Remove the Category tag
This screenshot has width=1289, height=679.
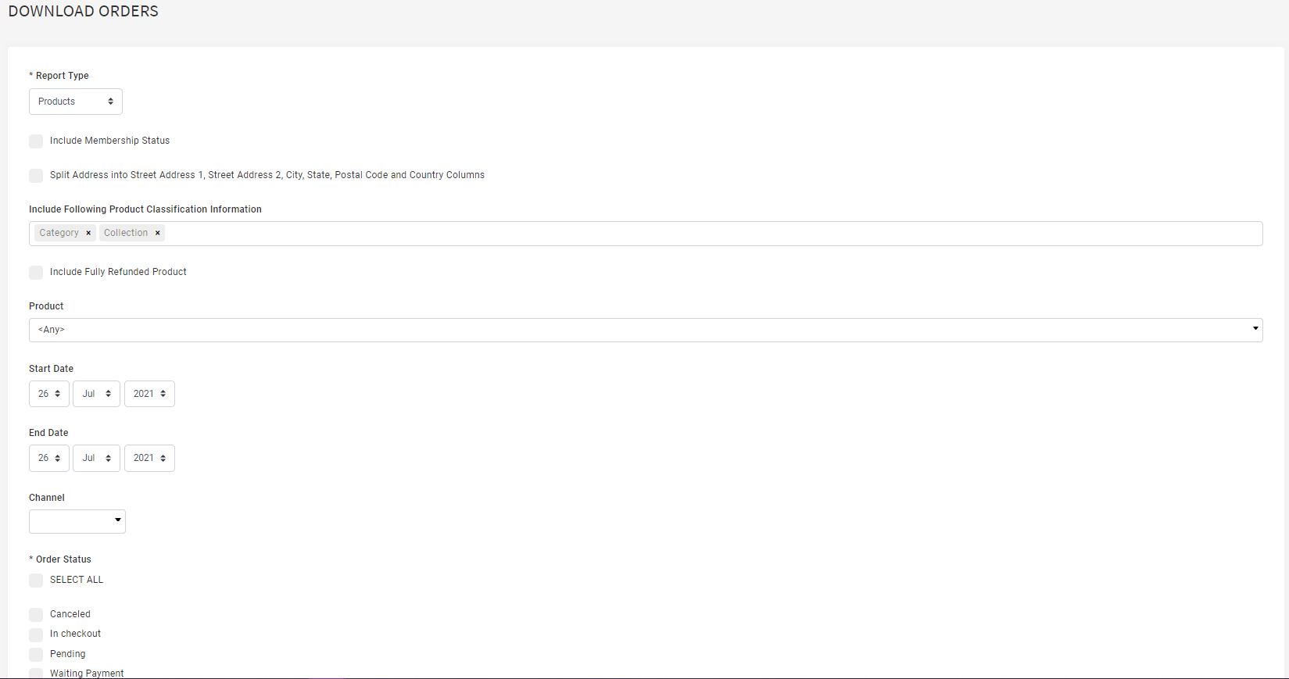click(88, 233)
